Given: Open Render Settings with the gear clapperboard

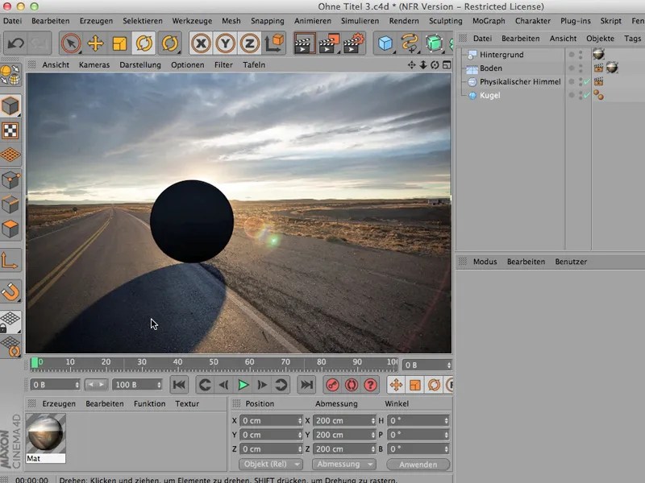Looking at the screenshot, I should 352,43.
